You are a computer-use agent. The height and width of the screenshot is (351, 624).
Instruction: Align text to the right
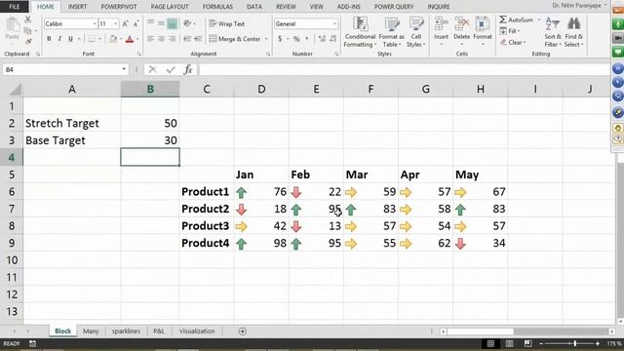(x=172, y=39)
